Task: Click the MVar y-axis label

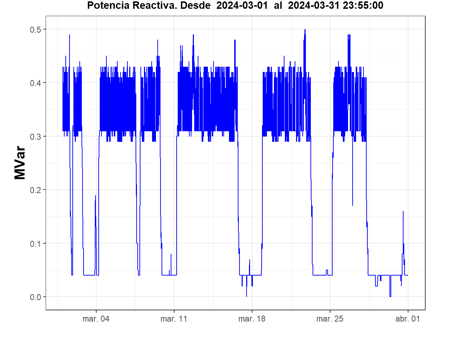Action: (20, 163)
